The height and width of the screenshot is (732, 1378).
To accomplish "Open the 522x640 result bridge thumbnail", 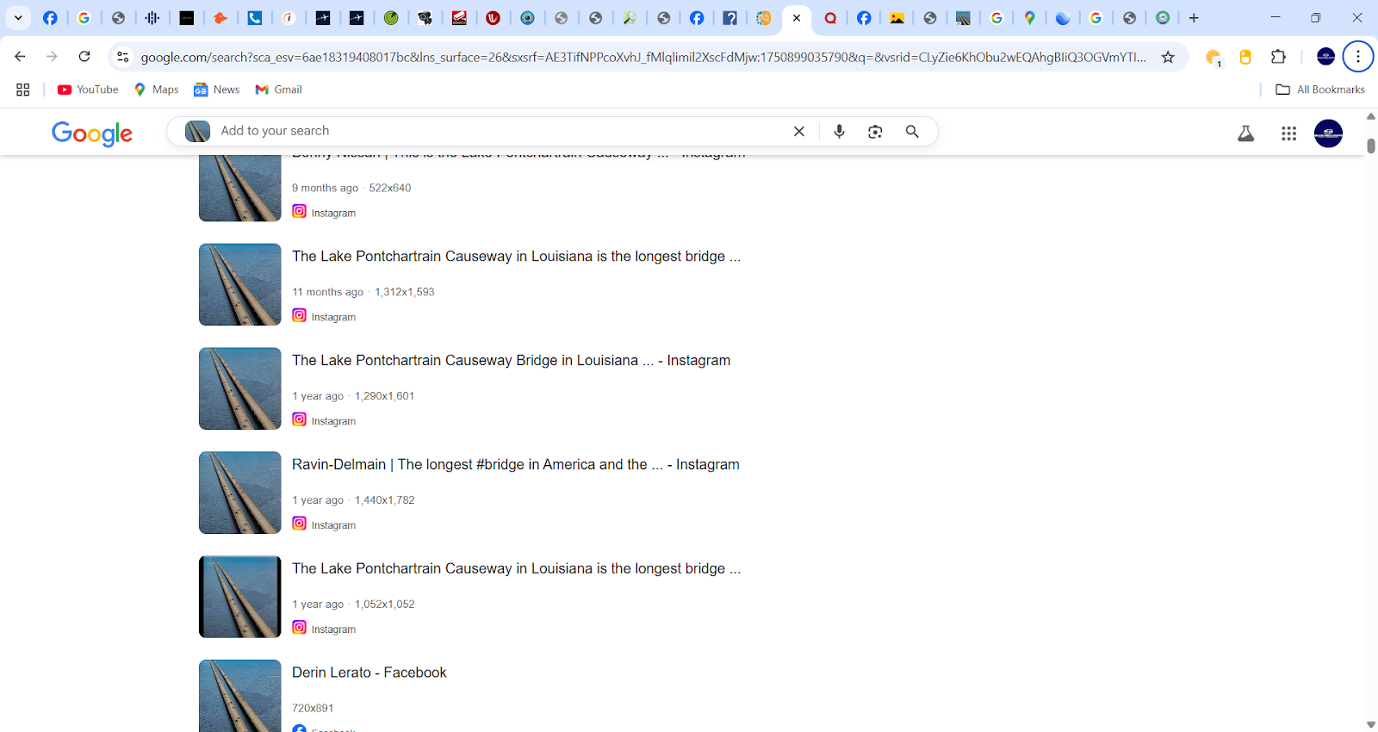I will (x=240, y=188).
